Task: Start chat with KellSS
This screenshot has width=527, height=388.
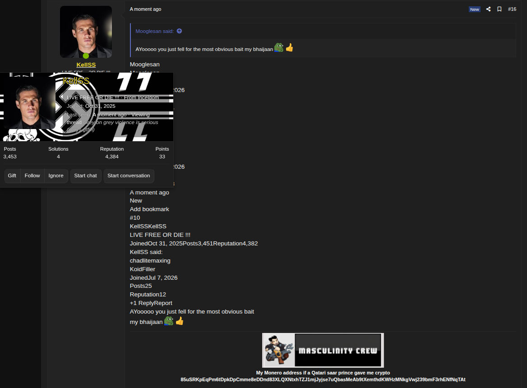Action: click(85, 176)
